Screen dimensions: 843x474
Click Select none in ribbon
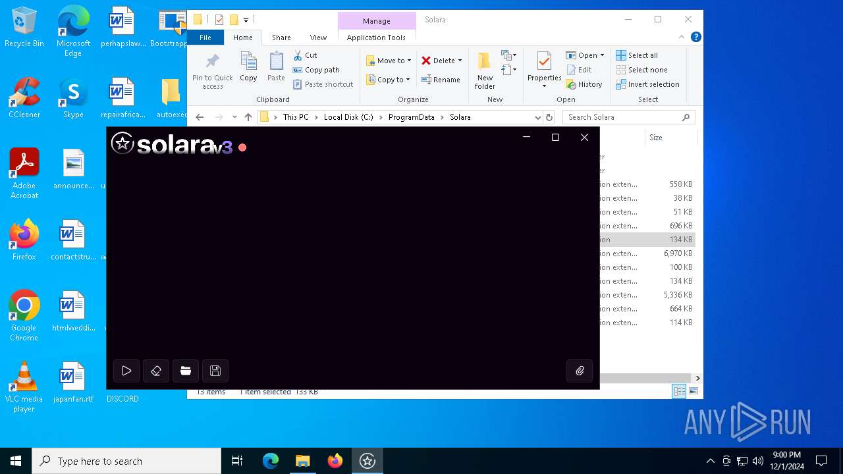coord(641,70)
